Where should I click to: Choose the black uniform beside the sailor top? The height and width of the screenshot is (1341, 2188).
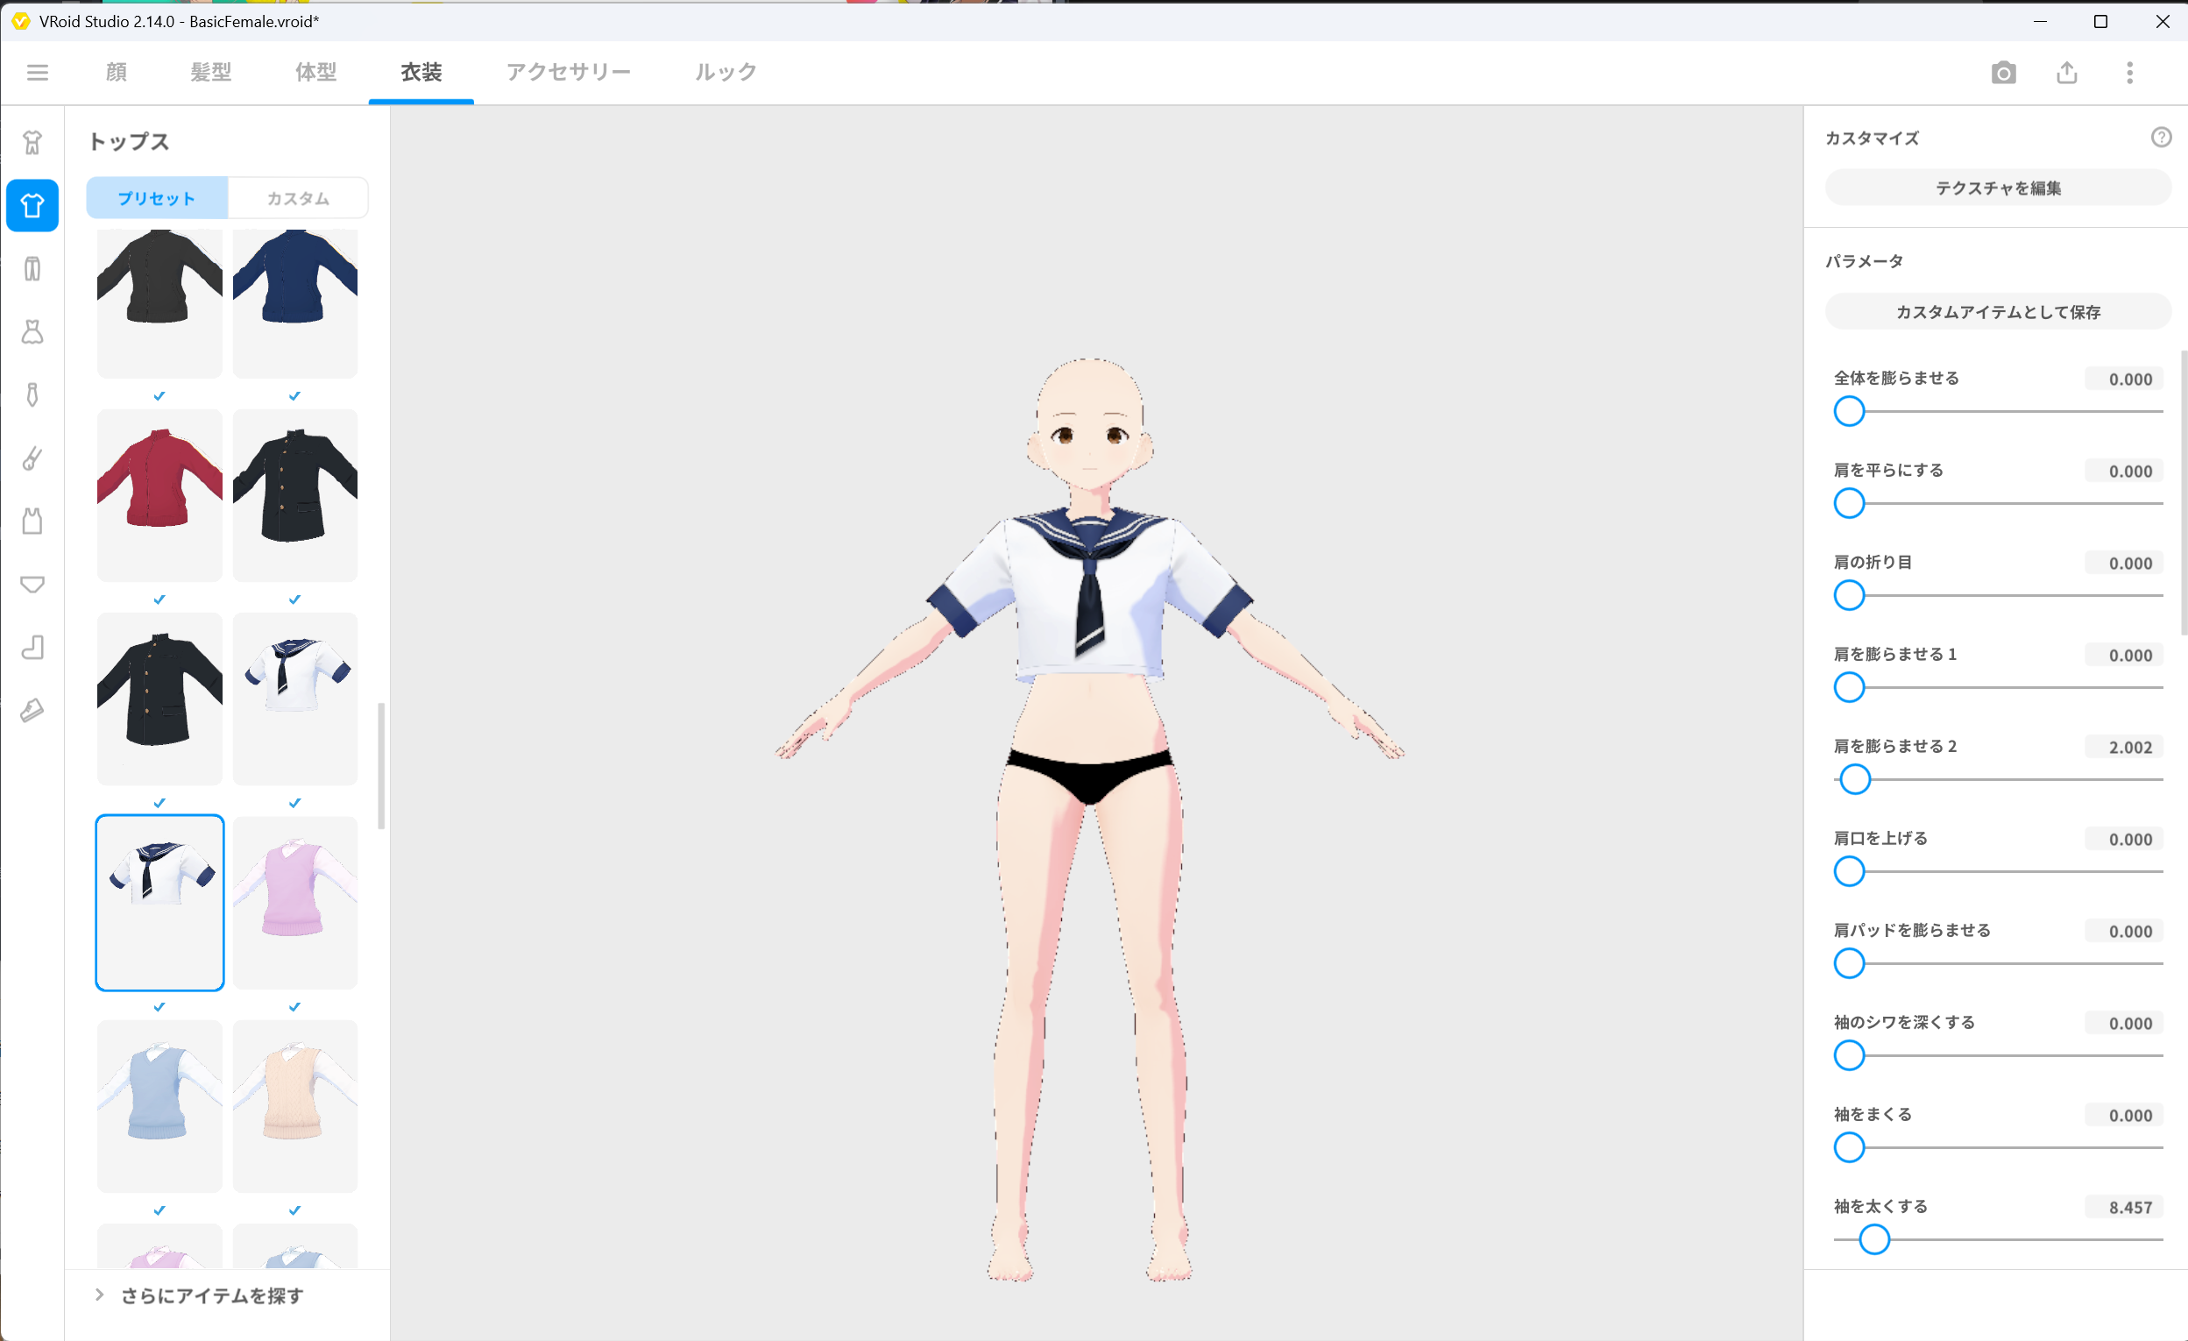tap(159, 699)
